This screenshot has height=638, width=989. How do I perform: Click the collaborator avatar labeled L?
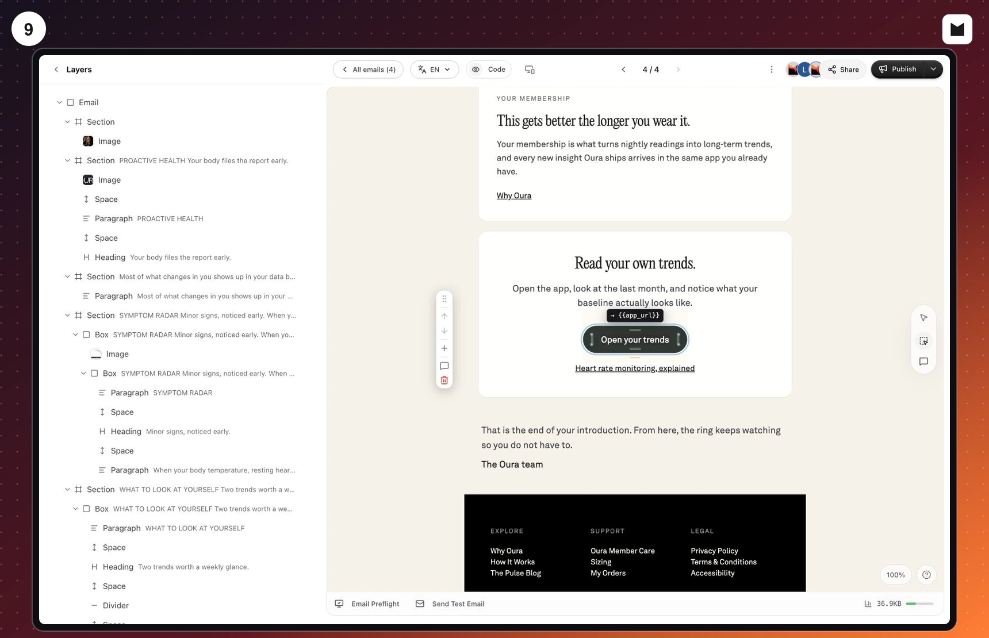(x=804, y=70)
